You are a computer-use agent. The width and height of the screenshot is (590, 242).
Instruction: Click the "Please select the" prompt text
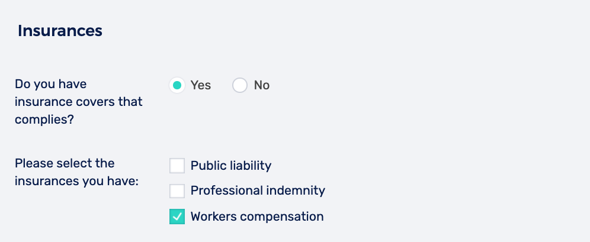pos(65,163)
